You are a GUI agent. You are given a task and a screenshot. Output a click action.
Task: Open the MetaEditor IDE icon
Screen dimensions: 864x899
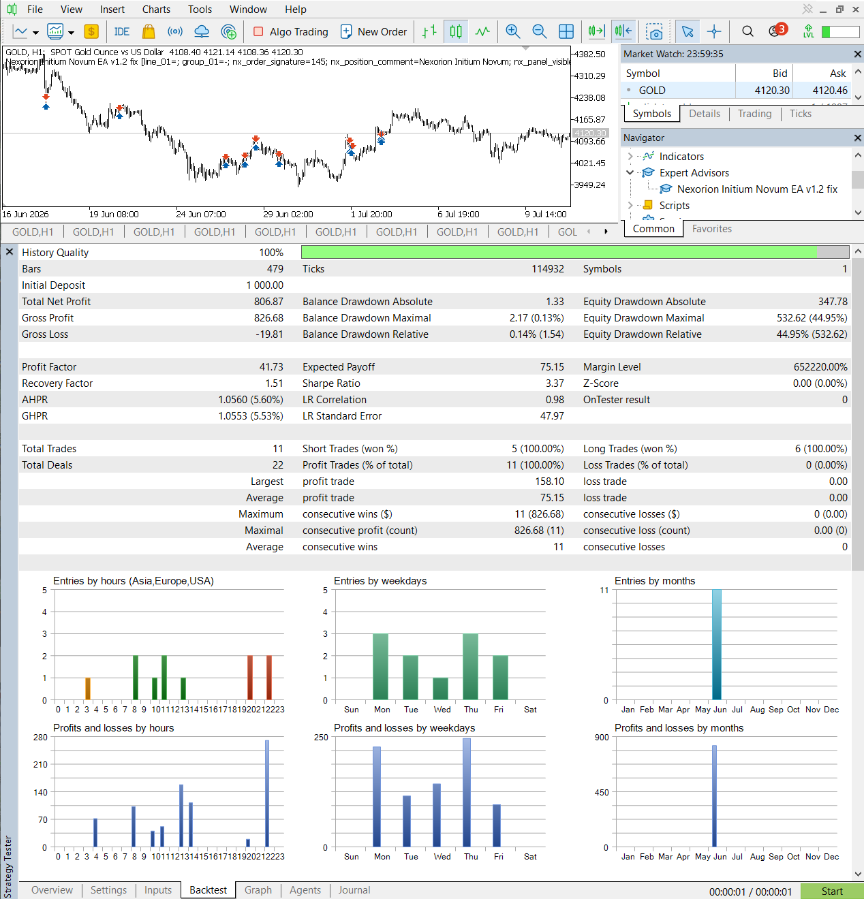pos(122,31)
